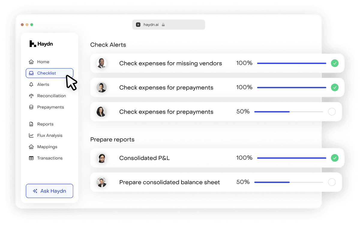Click the haydn.ai address bar
This screenshot has height=225, width=360.
click(169, 25)
